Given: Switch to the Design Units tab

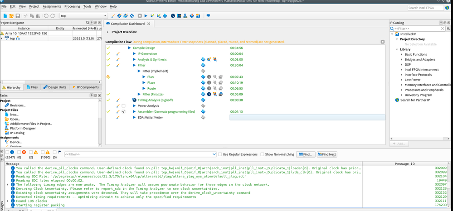Looking at the screenshot, I should (x=57, y=87).
